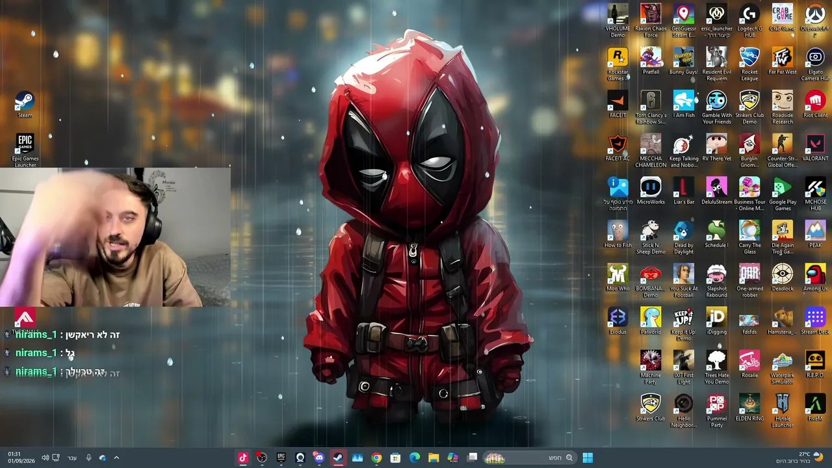This screenshot has width=832, height=468.
Task: Launch the Overwatch 2 shortcut
Action: 815,21
